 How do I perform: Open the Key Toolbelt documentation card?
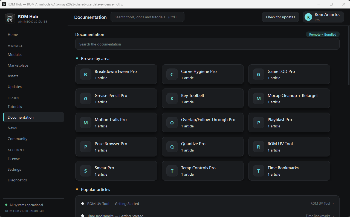pyautogui.click(x=203, y=98)
